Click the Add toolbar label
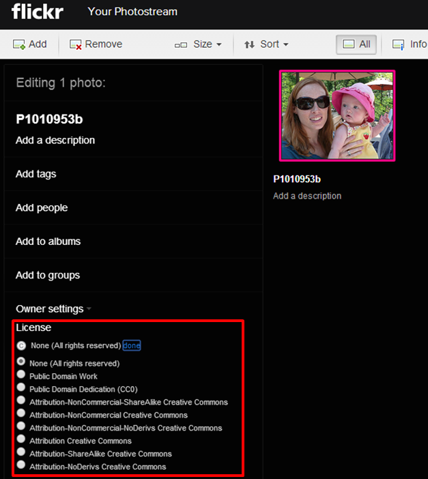This screenshot has width=428, height=479. 38,44
